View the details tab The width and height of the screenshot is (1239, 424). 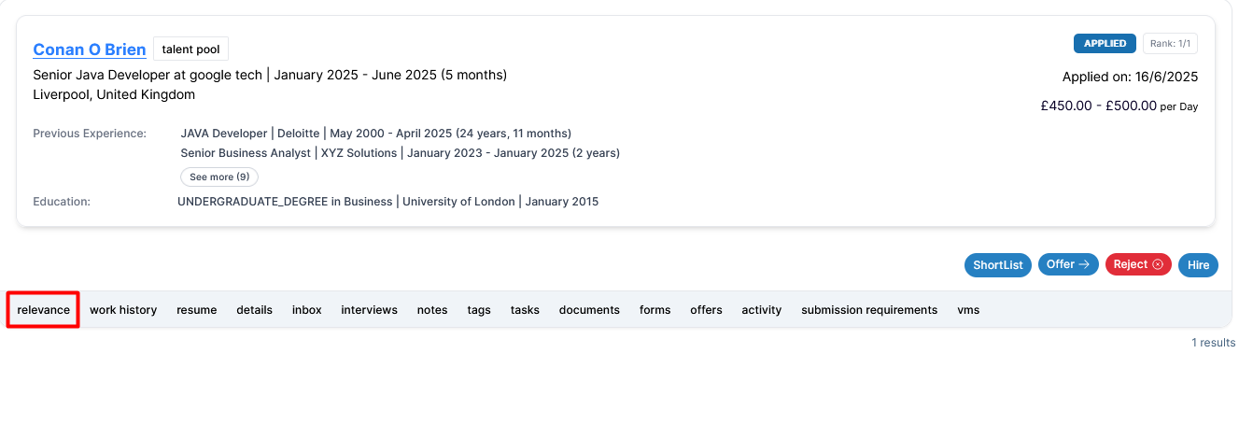pos(254,310)
